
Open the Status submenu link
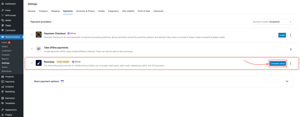point(5,67)
